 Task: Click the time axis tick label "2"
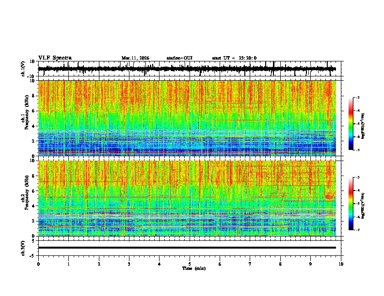(x=99, y=264)
